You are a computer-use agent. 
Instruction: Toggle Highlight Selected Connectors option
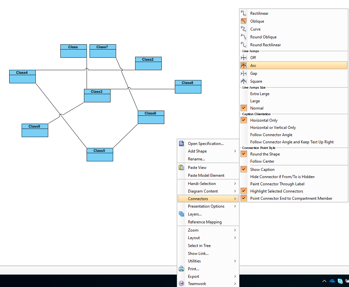244,191
